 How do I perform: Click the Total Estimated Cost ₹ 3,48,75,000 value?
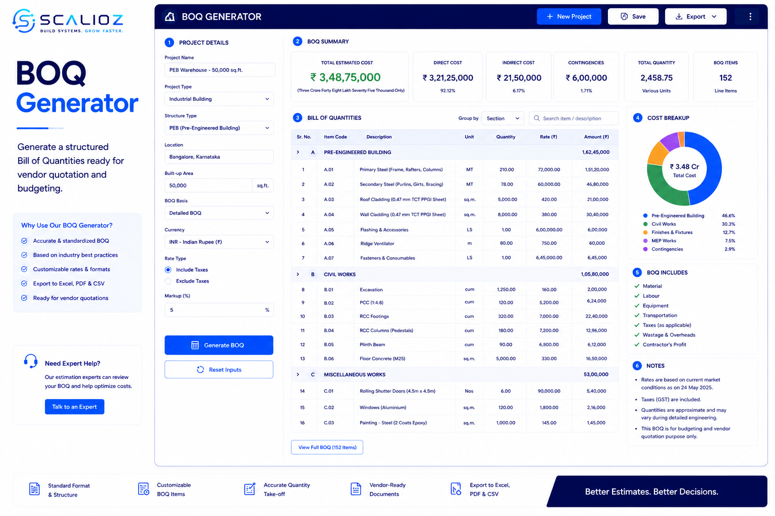click(346, 78)
